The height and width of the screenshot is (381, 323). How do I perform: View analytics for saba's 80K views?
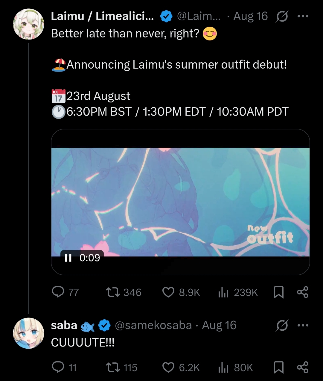pyautogui.click(x=223, y=367)
